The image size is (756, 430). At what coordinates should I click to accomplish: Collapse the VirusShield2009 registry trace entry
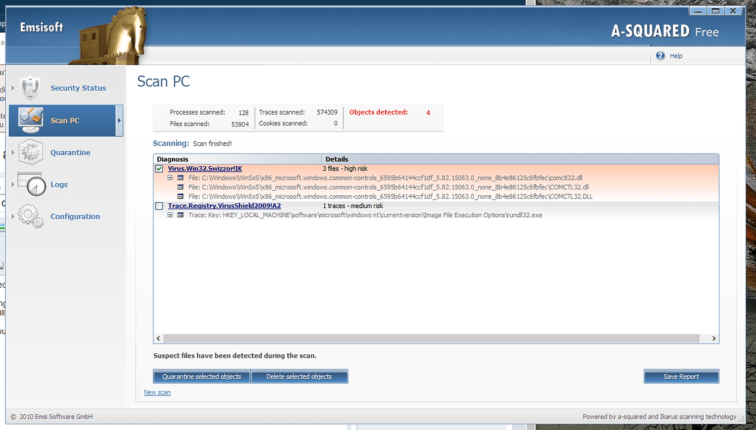(x=170, y=215)
